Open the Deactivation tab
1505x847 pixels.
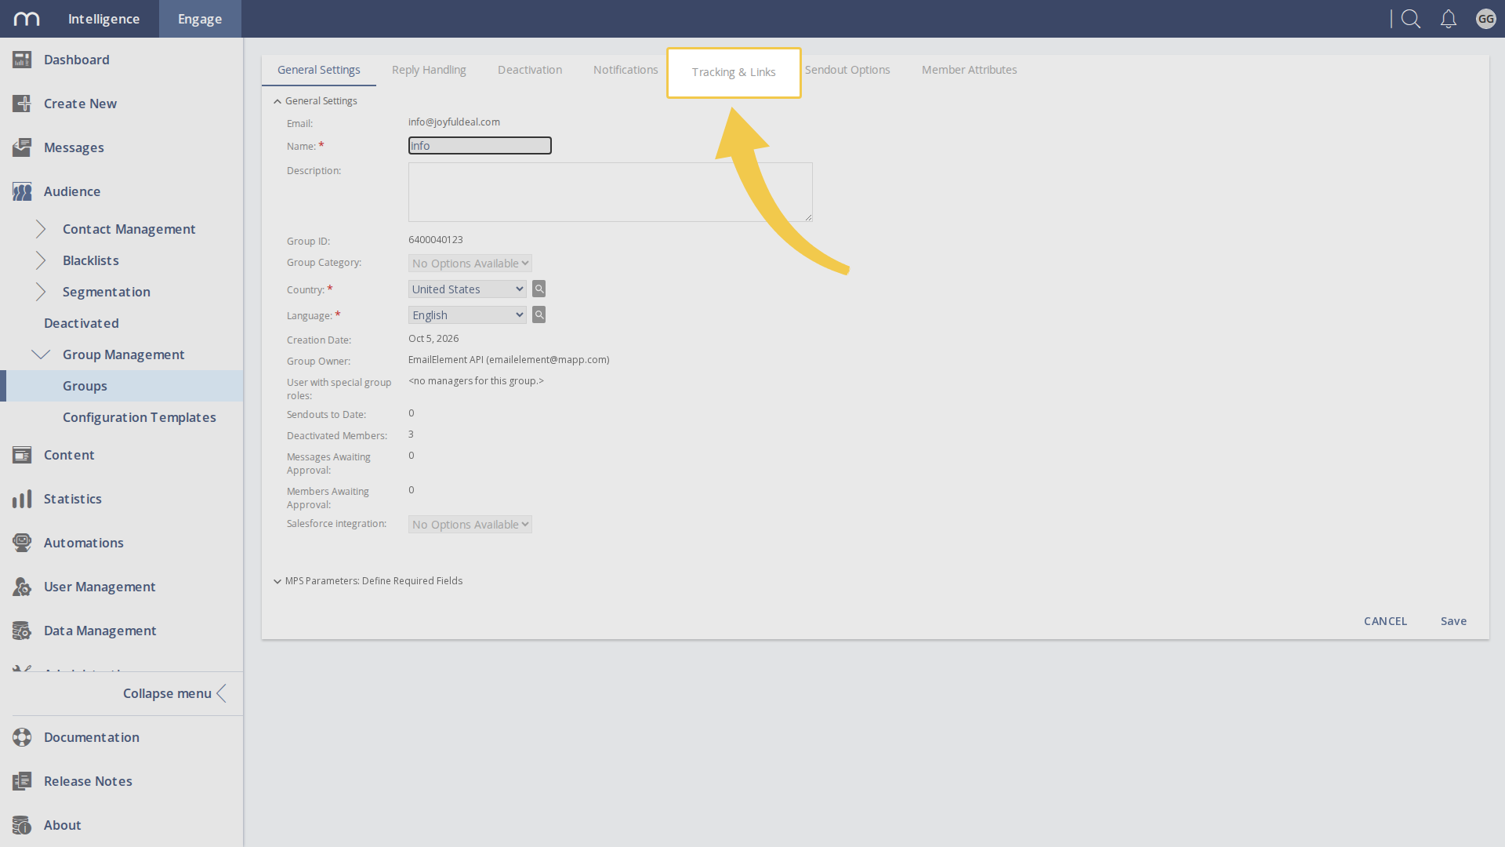tap(530, 70)
